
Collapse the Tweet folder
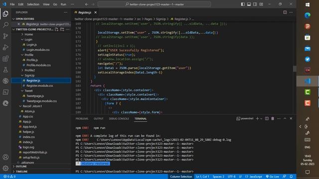click(28, 91)
